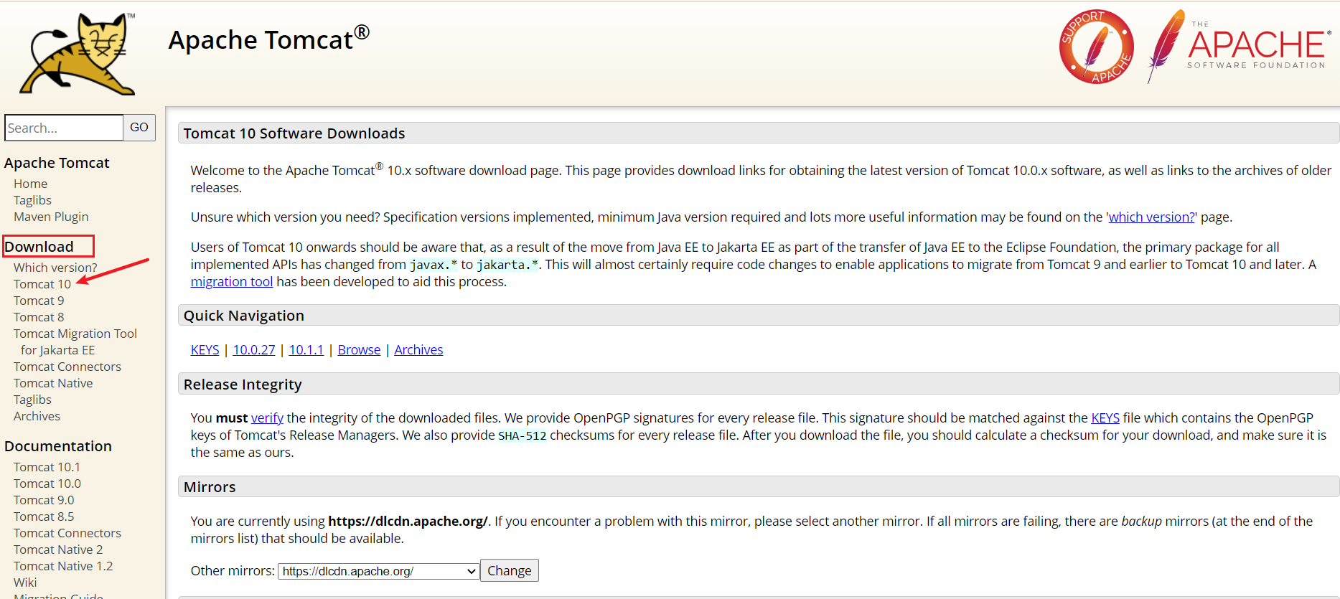Click the Mirrors section heading
Viewport: 1340px width, 599px height.
coord(210,487)
